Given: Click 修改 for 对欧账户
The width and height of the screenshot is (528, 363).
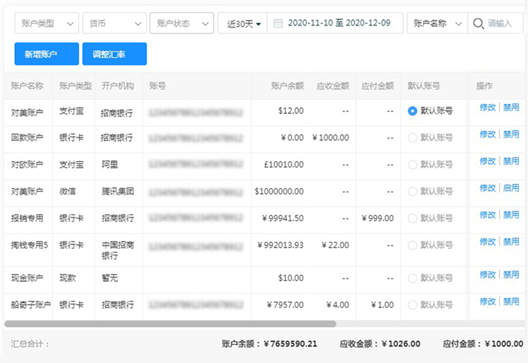Looking at the screenshot, I should [487, 161].
